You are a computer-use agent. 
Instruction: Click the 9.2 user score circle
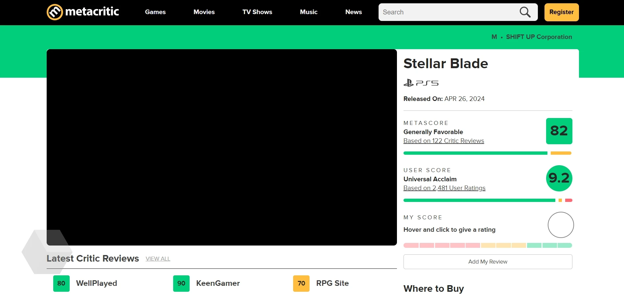click(559, 178)
